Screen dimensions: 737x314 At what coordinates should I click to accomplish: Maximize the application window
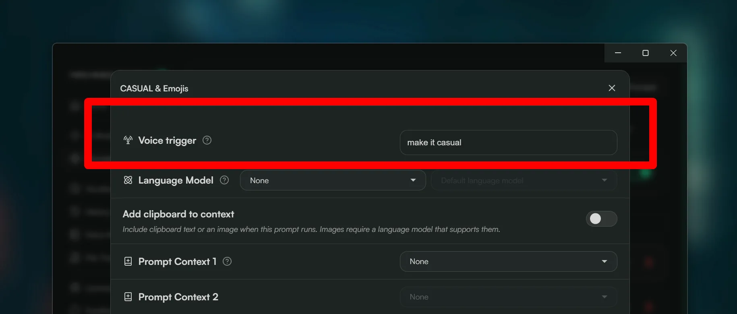tap(646, 53)
